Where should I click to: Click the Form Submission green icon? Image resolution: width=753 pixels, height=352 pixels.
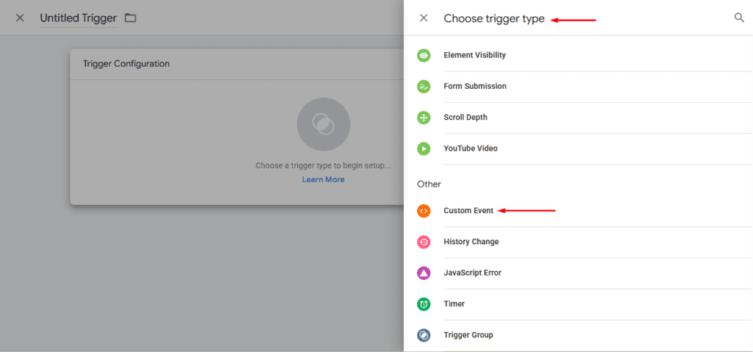424,87
